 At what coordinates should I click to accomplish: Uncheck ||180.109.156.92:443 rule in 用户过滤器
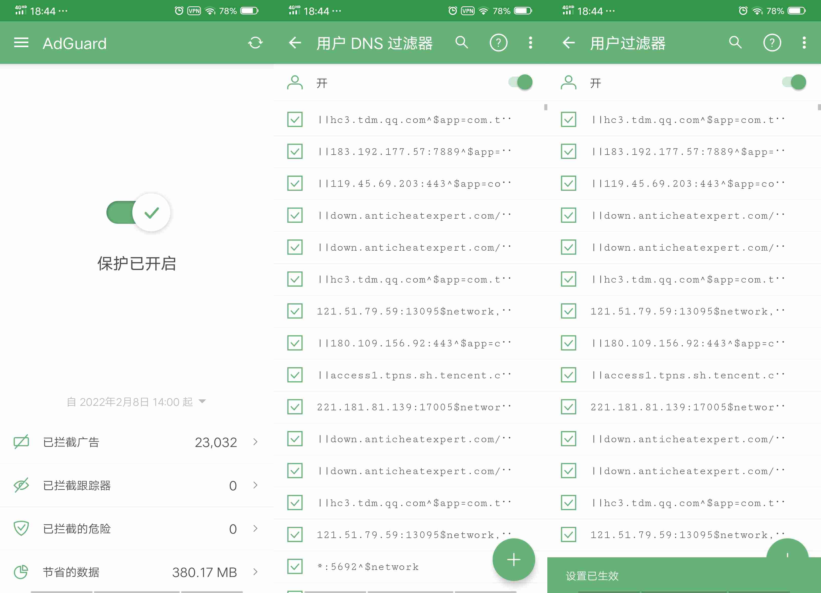pyautogui.click(x=568, y=343)
